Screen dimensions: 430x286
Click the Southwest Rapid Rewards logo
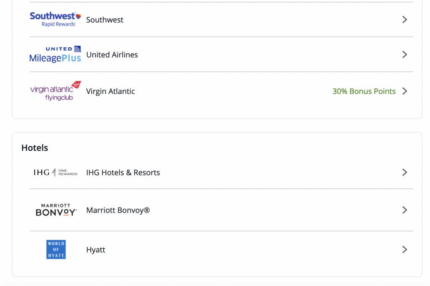click(x=55, y=19)
